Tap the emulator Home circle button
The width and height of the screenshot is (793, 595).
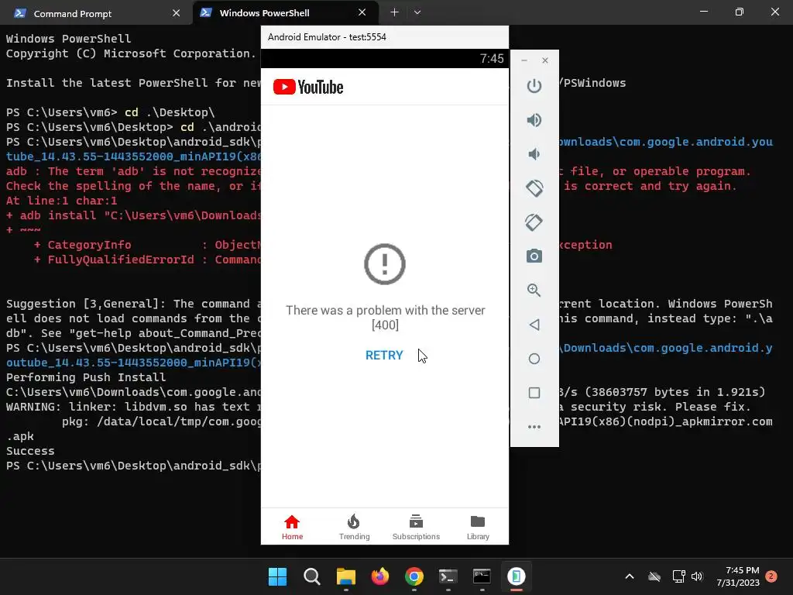[534, 359]
